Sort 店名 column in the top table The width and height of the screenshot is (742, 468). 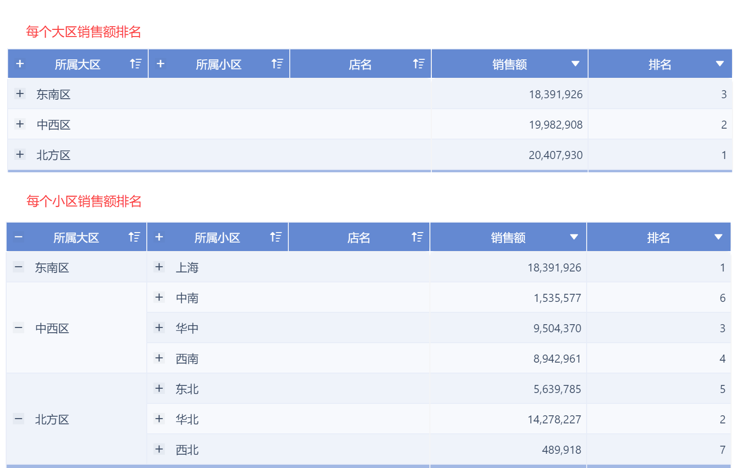point(419,64)
